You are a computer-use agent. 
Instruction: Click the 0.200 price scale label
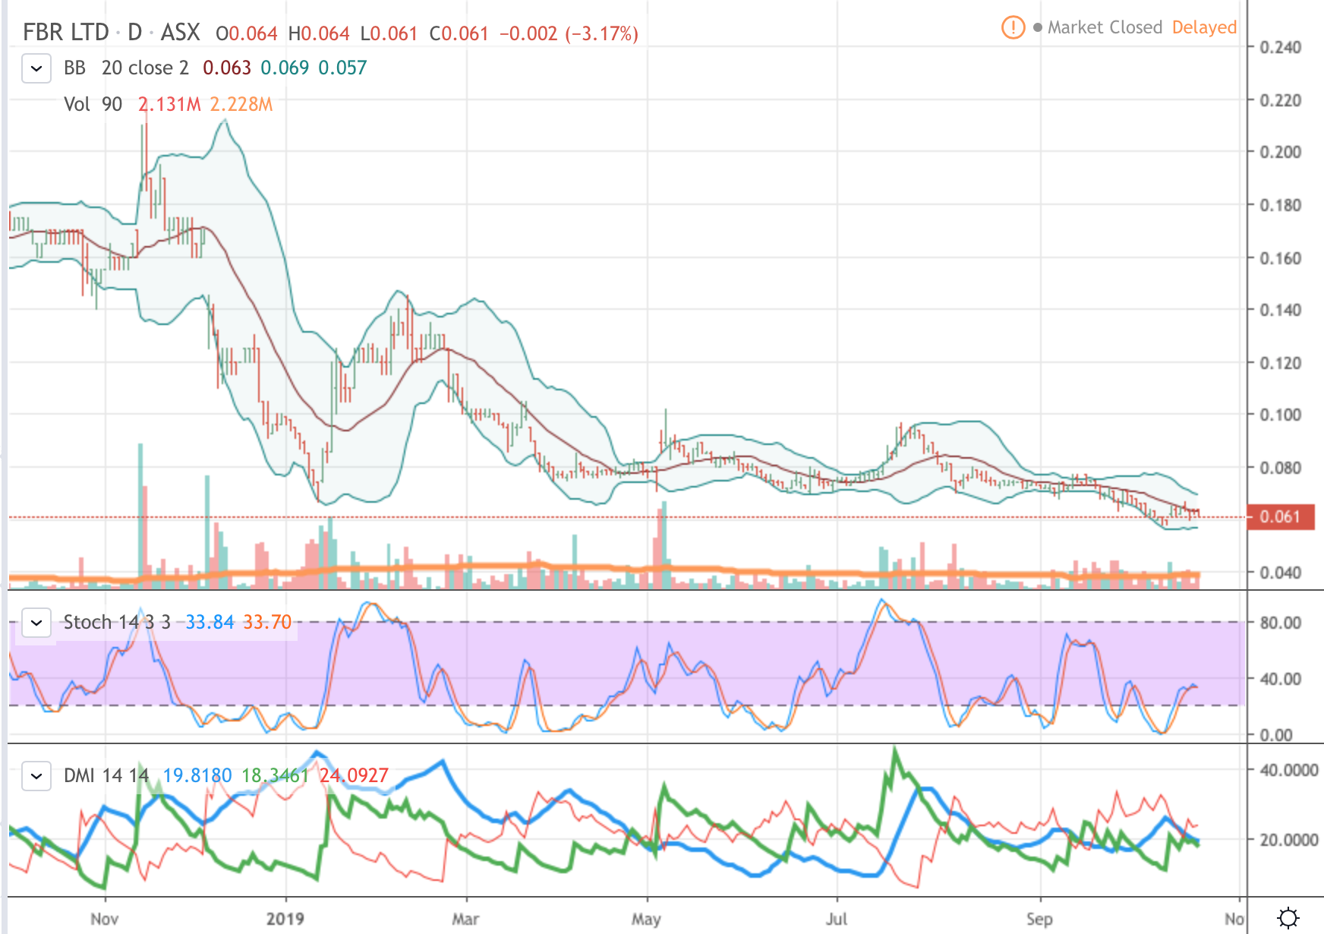(x=1281, y=152)
